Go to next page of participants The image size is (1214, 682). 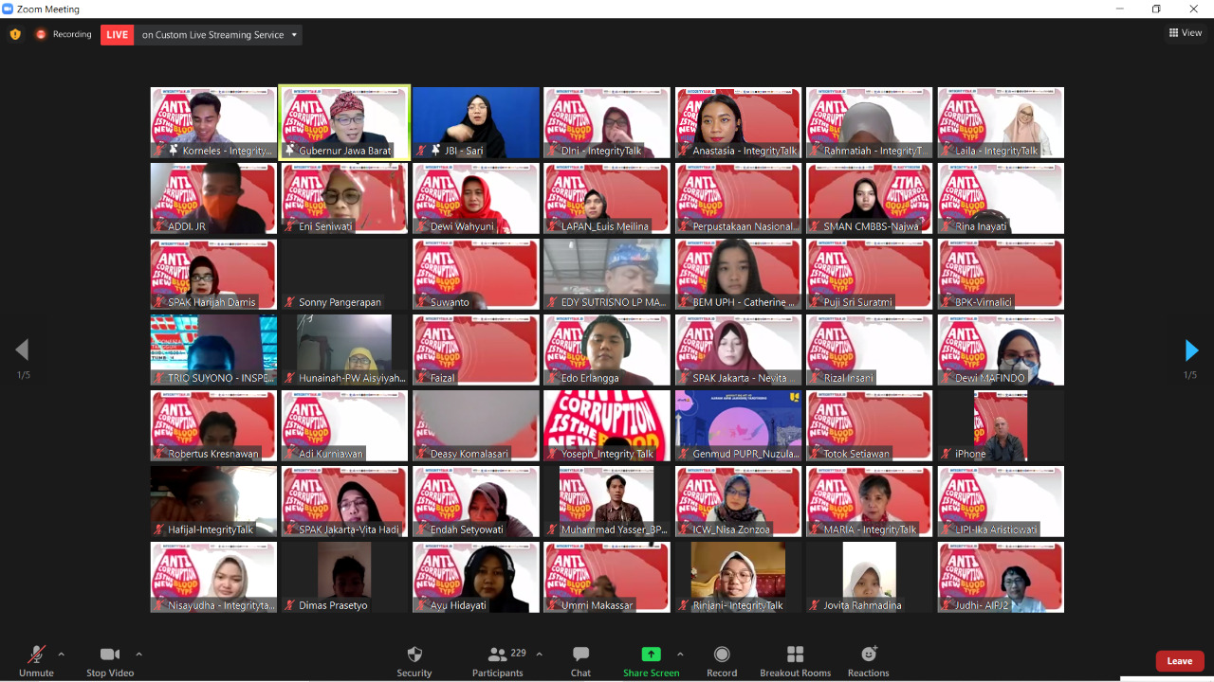coord(1191,350)
